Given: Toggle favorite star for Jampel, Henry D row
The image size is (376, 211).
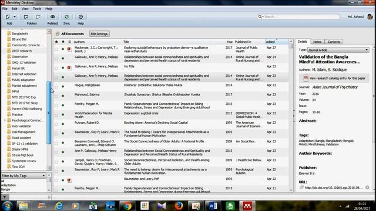Looking at the screenshot, I should 56,162.
